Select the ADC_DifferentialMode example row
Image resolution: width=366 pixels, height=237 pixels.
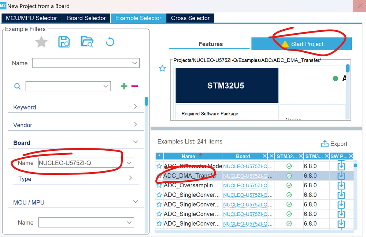click(254, 166)
